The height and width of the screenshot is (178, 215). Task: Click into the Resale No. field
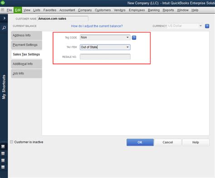[105, 57]
